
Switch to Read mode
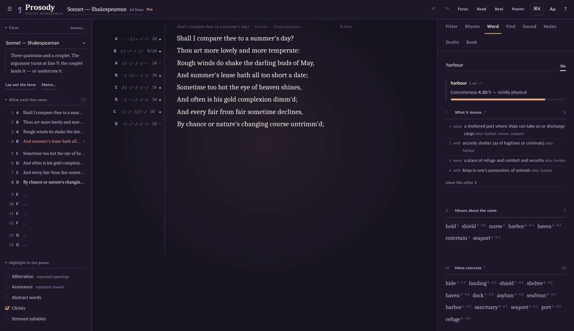click(x=481, y=9)
